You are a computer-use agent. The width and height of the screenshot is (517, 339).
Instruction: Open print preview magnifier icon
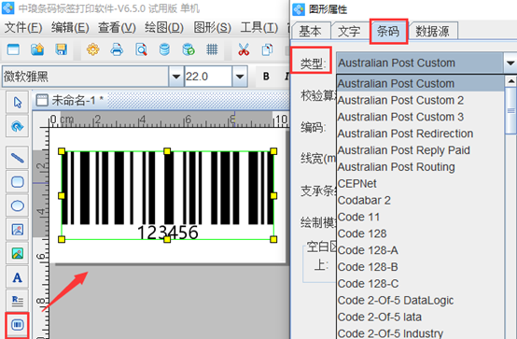coord(141,49)
